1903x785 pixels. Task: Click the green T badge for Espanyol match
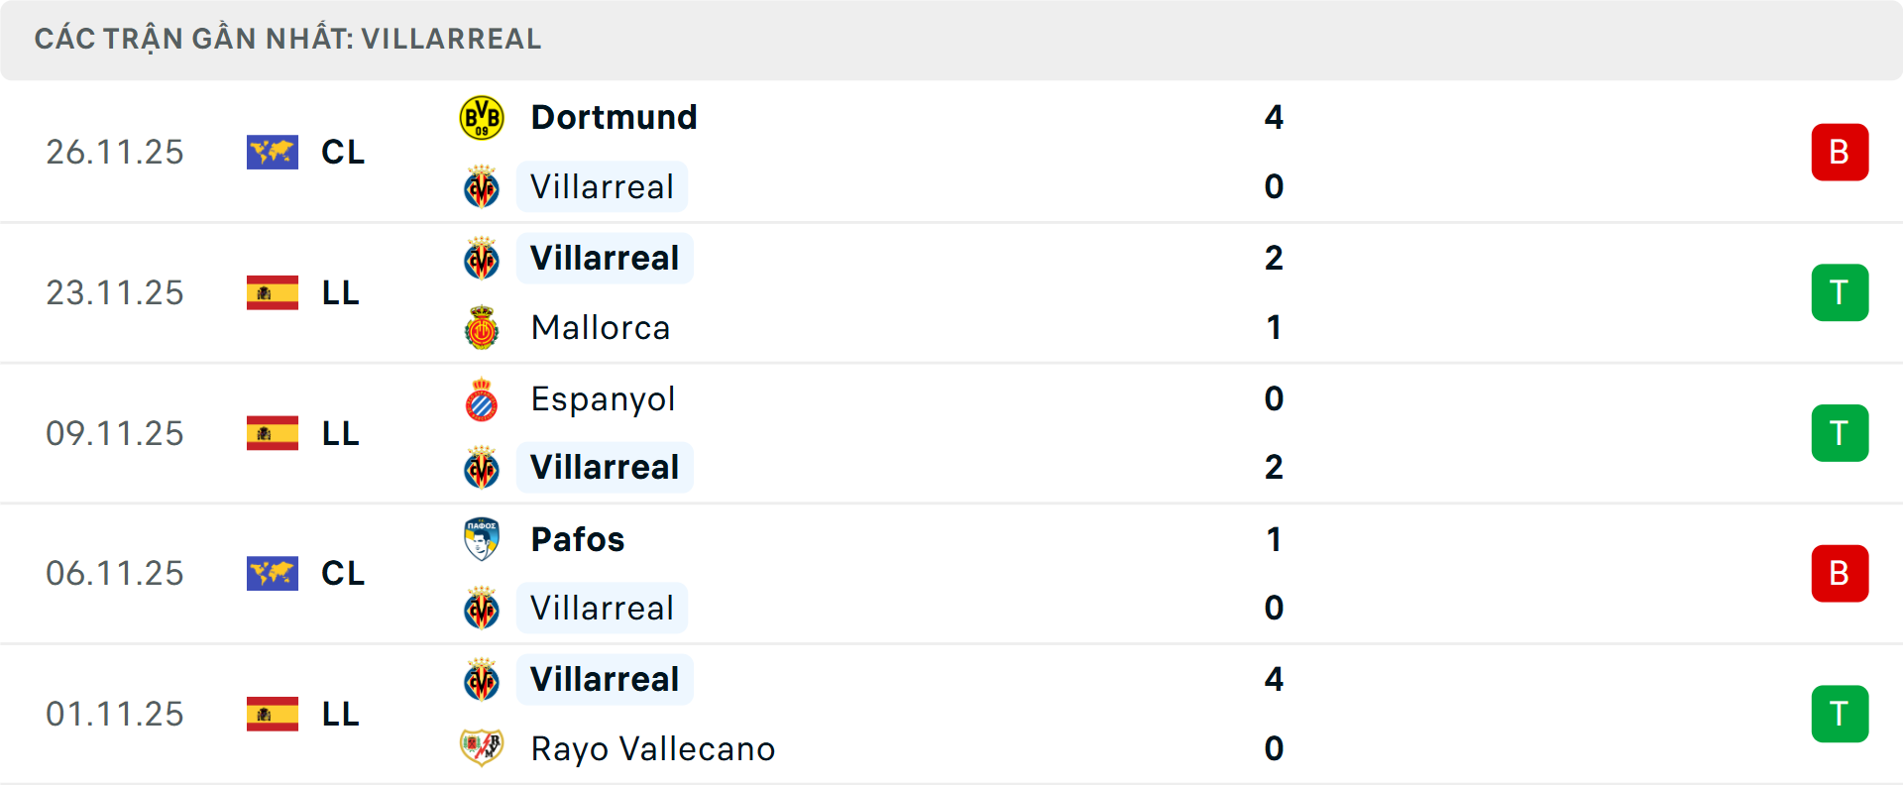click(x=1840, y=433)
